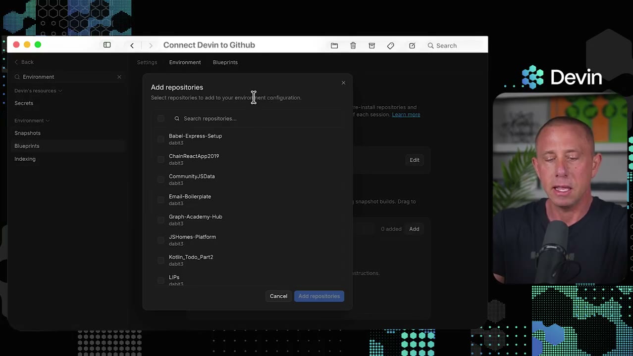Viewport: 633px width, 356px height.
Task: Close the Add repositories dialog
Action: (x=343, y=83)
